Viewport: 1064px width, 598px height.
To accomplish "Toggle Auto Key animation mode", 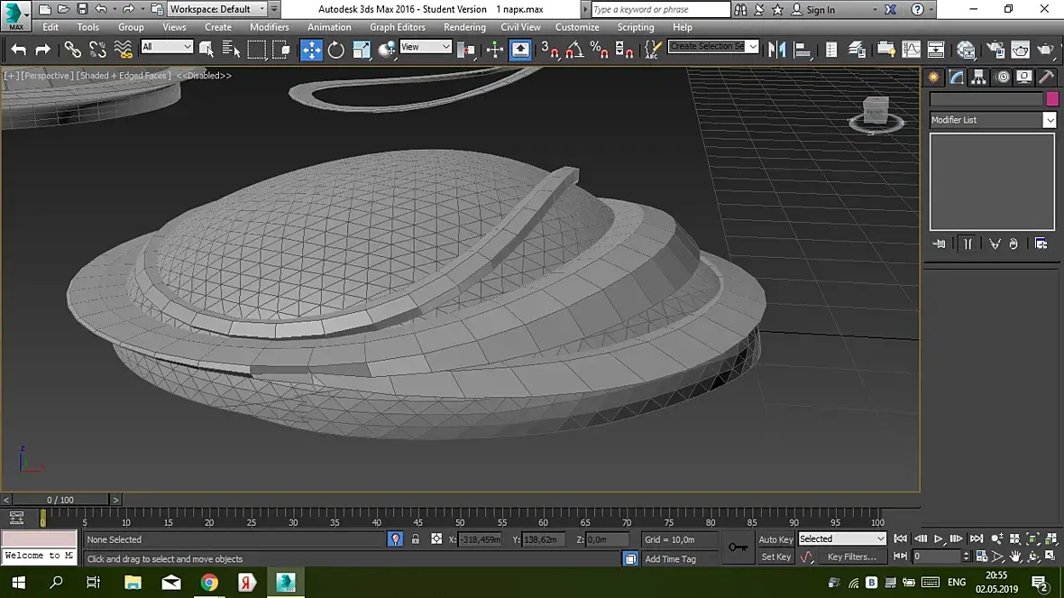I will click(775, 539).
